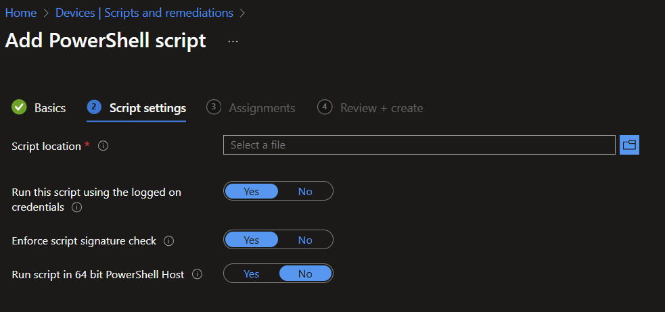Click the numbered 4 Review step circle
Screen dimensions: 665x312
(x=325, y=107)
